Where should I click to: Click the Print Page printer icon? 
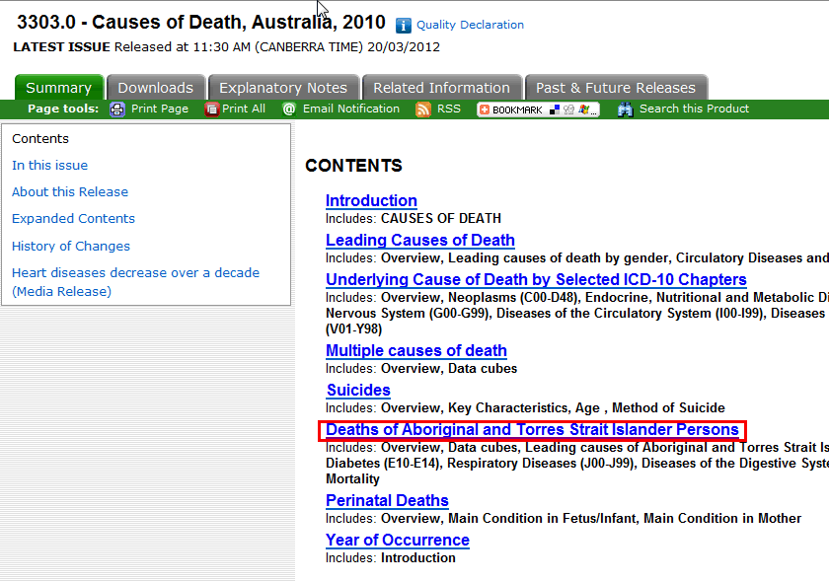117,109
